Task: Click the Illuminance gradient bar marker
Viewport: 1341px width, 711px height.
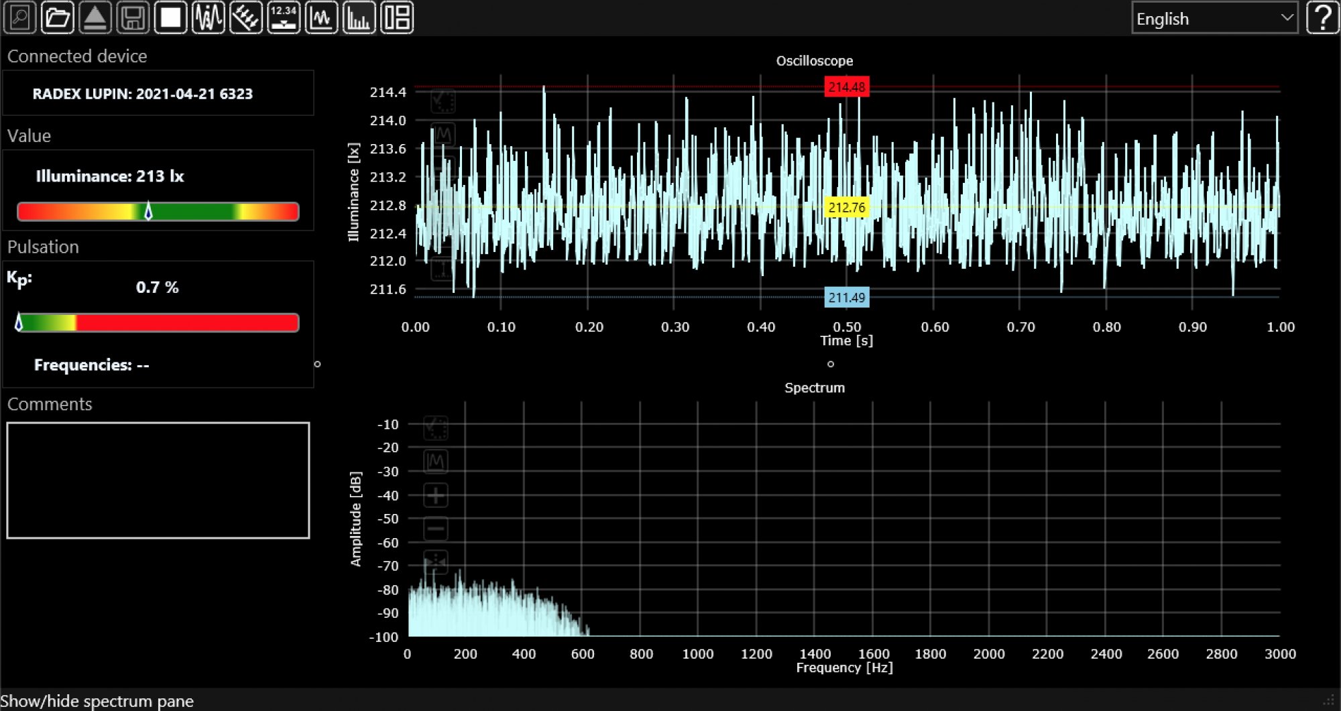Action: coord(149,212)
